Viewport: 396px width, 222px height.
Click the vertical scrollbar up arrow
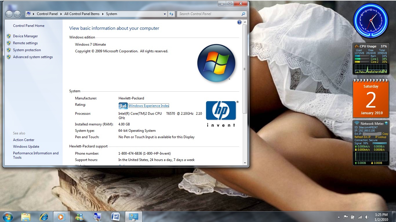click(x=245, y=22)
